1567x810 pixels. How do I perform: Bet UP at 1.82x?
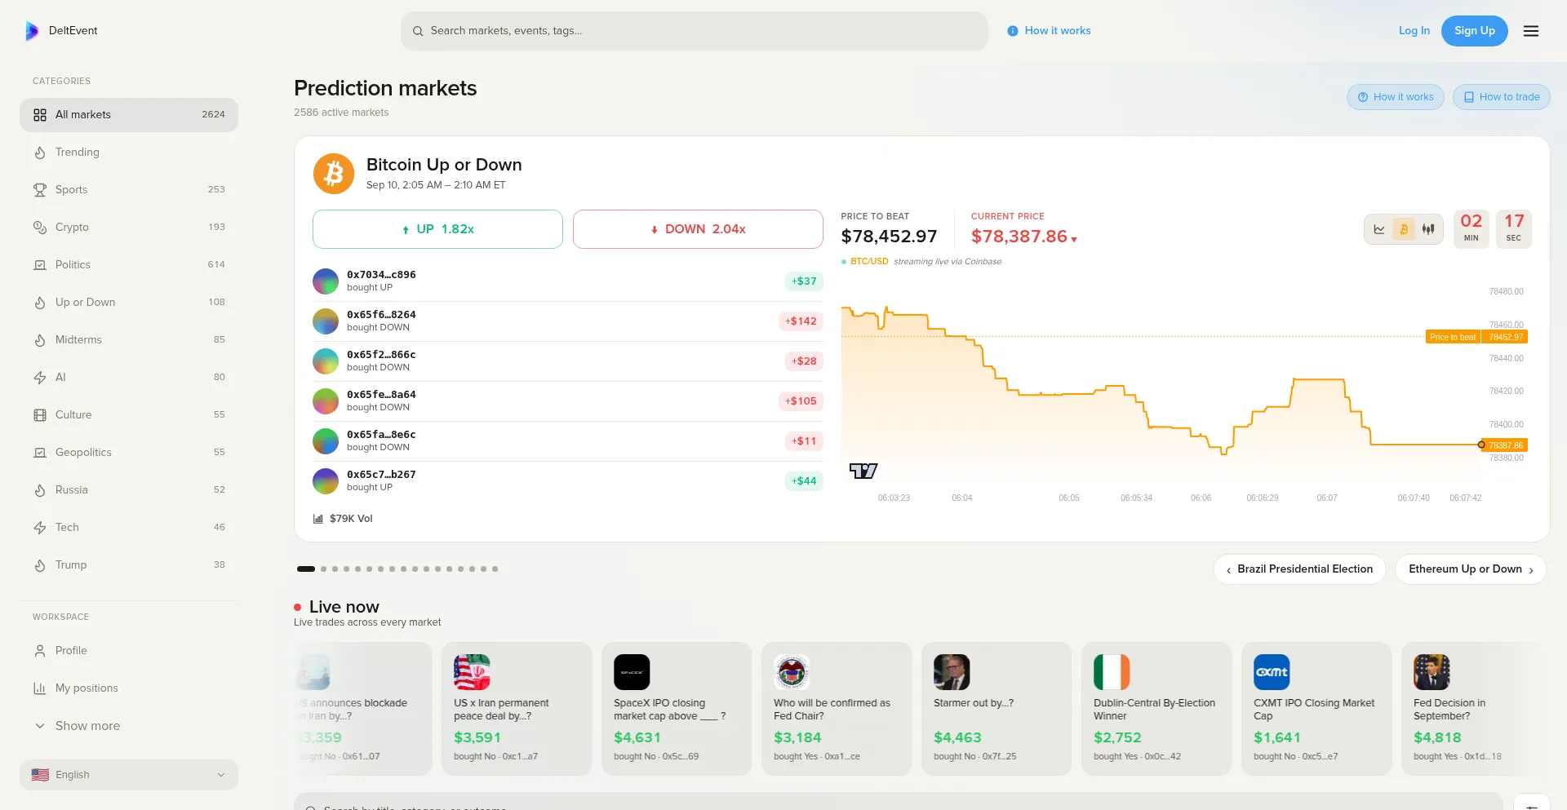point(437,229)
